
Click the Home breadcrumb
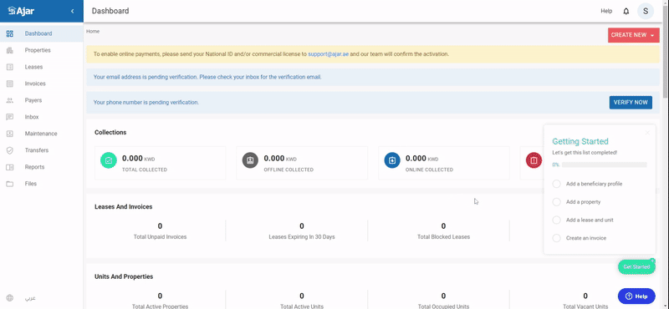[93, 31]
